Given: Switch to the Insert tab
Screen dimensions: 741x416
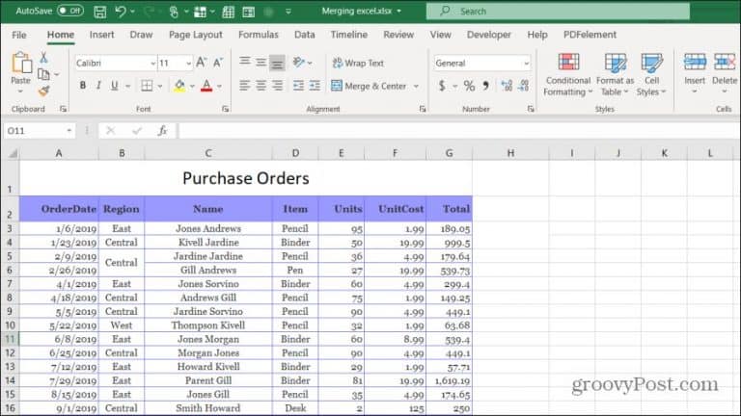Looking at the screenshot, I should 101,35.
